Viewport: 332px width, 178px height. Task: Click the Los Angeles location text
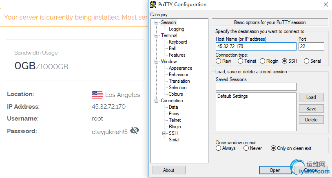[x=123, y=95]
